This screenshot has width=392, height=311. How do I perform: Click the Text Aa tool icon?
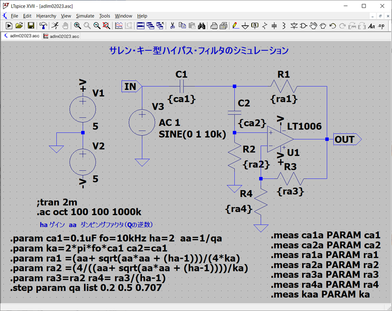pos(371,26)
